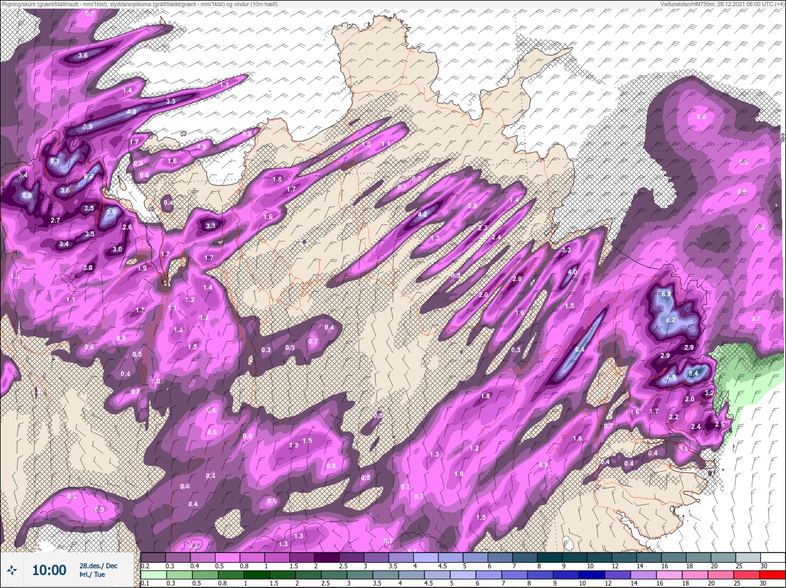Click the 3.9 precipitation value on the map
The width and height of the screenshot is (786, 588).
(x=87, y=126)
